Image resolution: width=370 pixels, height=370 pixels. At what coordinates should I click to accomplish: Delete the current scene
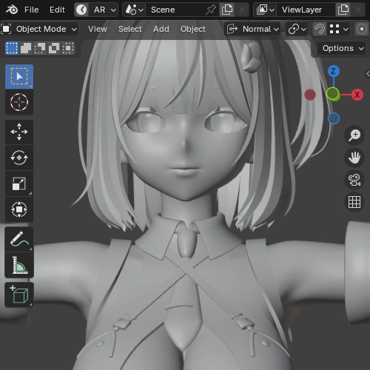click(242, 10)
